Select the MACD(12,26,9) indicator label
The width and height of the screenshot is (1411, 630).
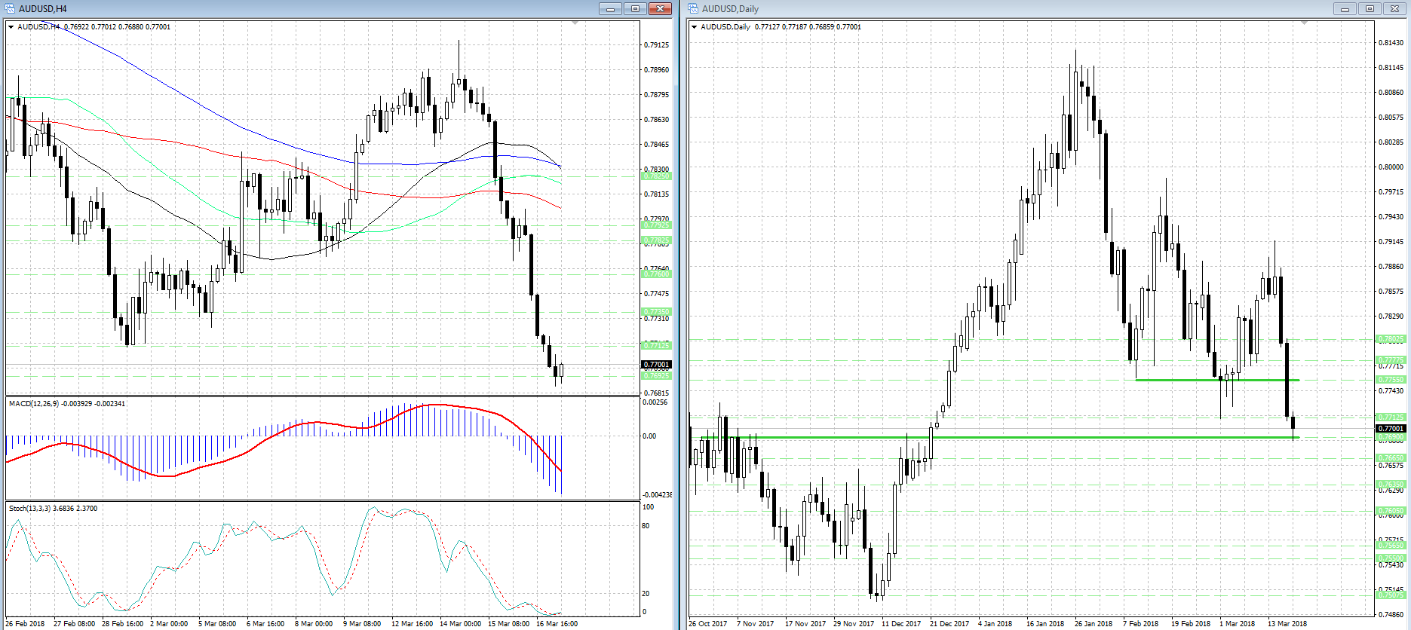[x=67, y=404]
